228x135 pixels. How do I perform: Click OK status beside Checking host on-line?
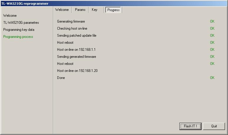coord(212,28)
